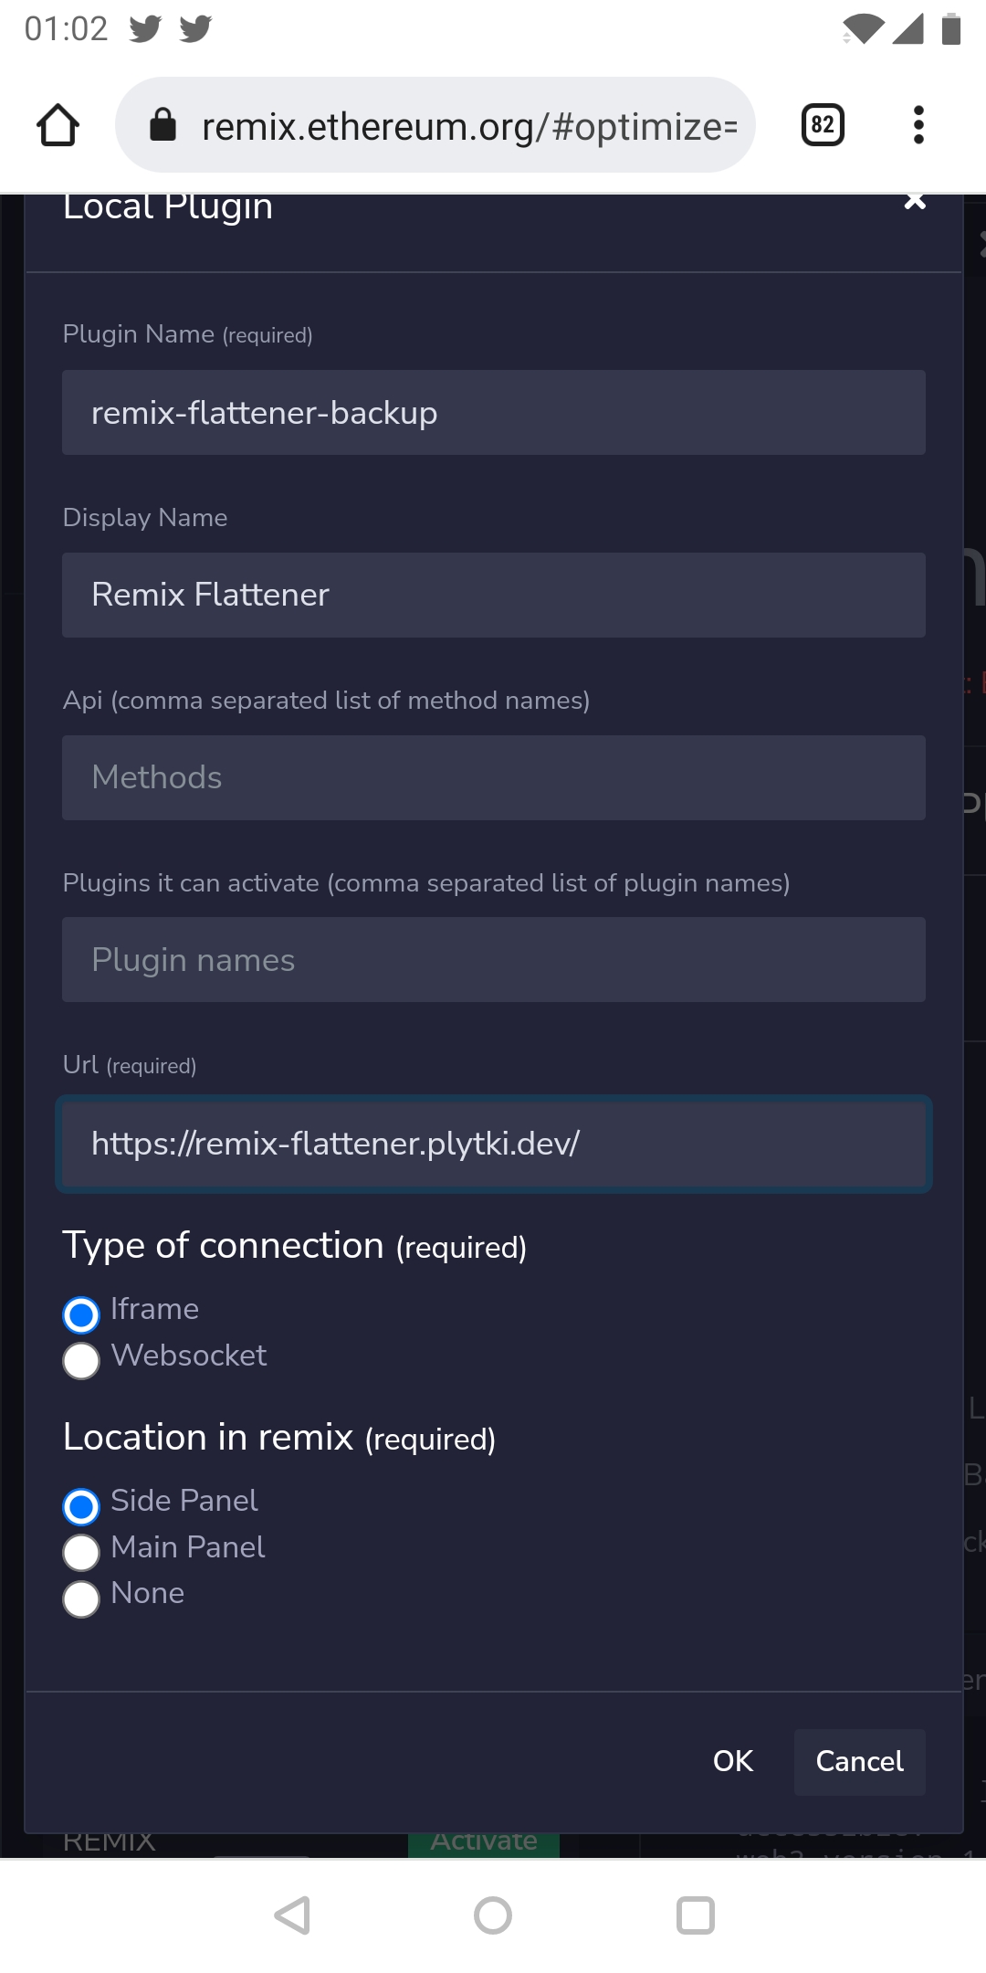Click the Plugin names input field
Image resolution: width=986 pixels, height=1973 pixels.
pyautogui.click(x=493, y=959)
